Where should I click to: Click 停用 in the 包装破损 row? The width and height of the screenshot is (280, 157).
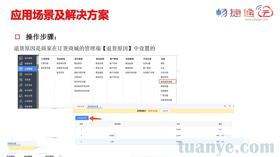point(218,136)
